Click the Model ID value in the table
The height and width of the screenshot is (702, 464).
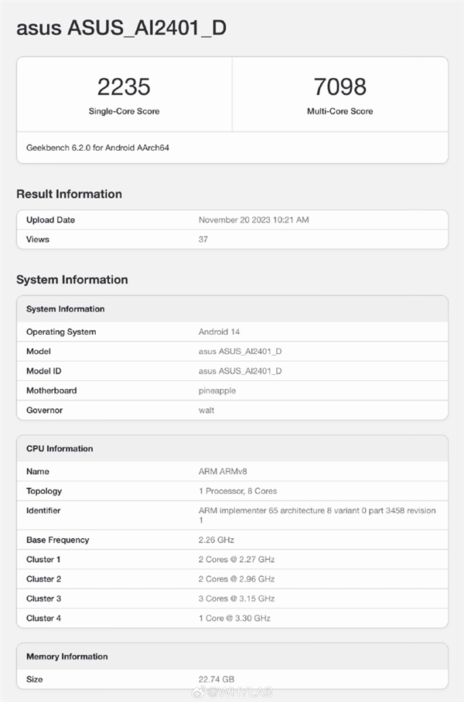tap(240, 371)
